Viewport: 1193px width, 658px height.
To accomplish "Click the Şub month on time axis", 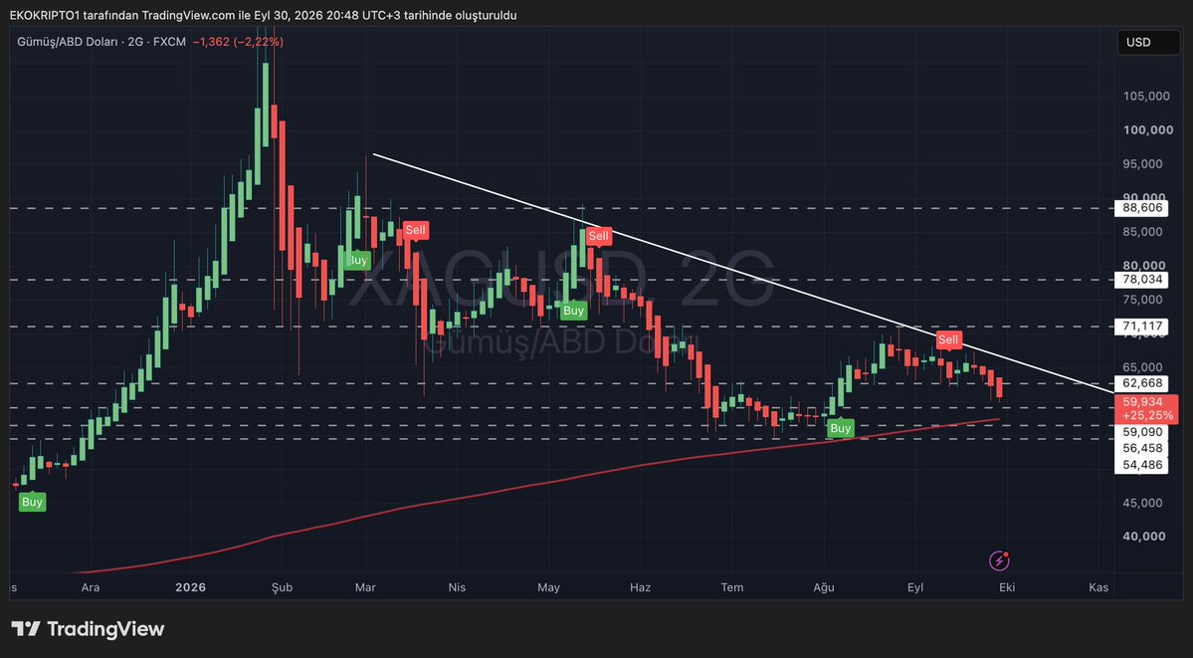I will point(282,587).
